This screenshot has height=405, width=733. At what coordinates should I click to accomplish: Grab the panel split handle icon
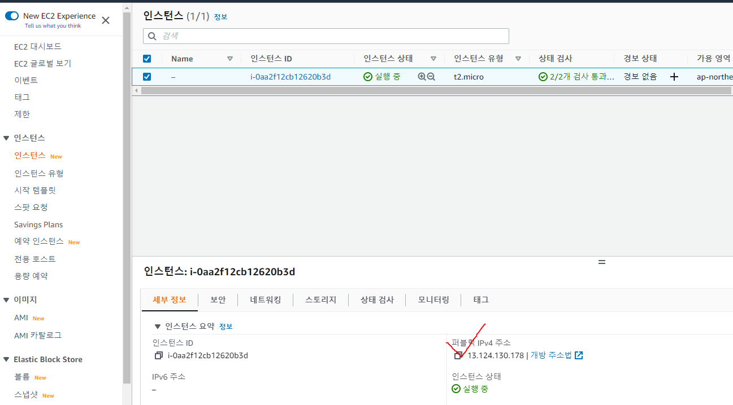click(x=602, y=262)
